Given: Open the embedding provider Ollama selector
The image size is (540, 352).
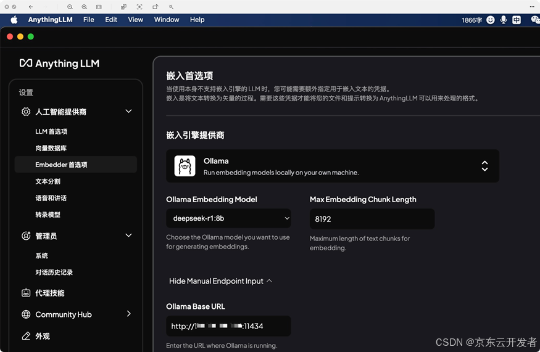Looking at the screenshot, I should click(x=333, y=166).
